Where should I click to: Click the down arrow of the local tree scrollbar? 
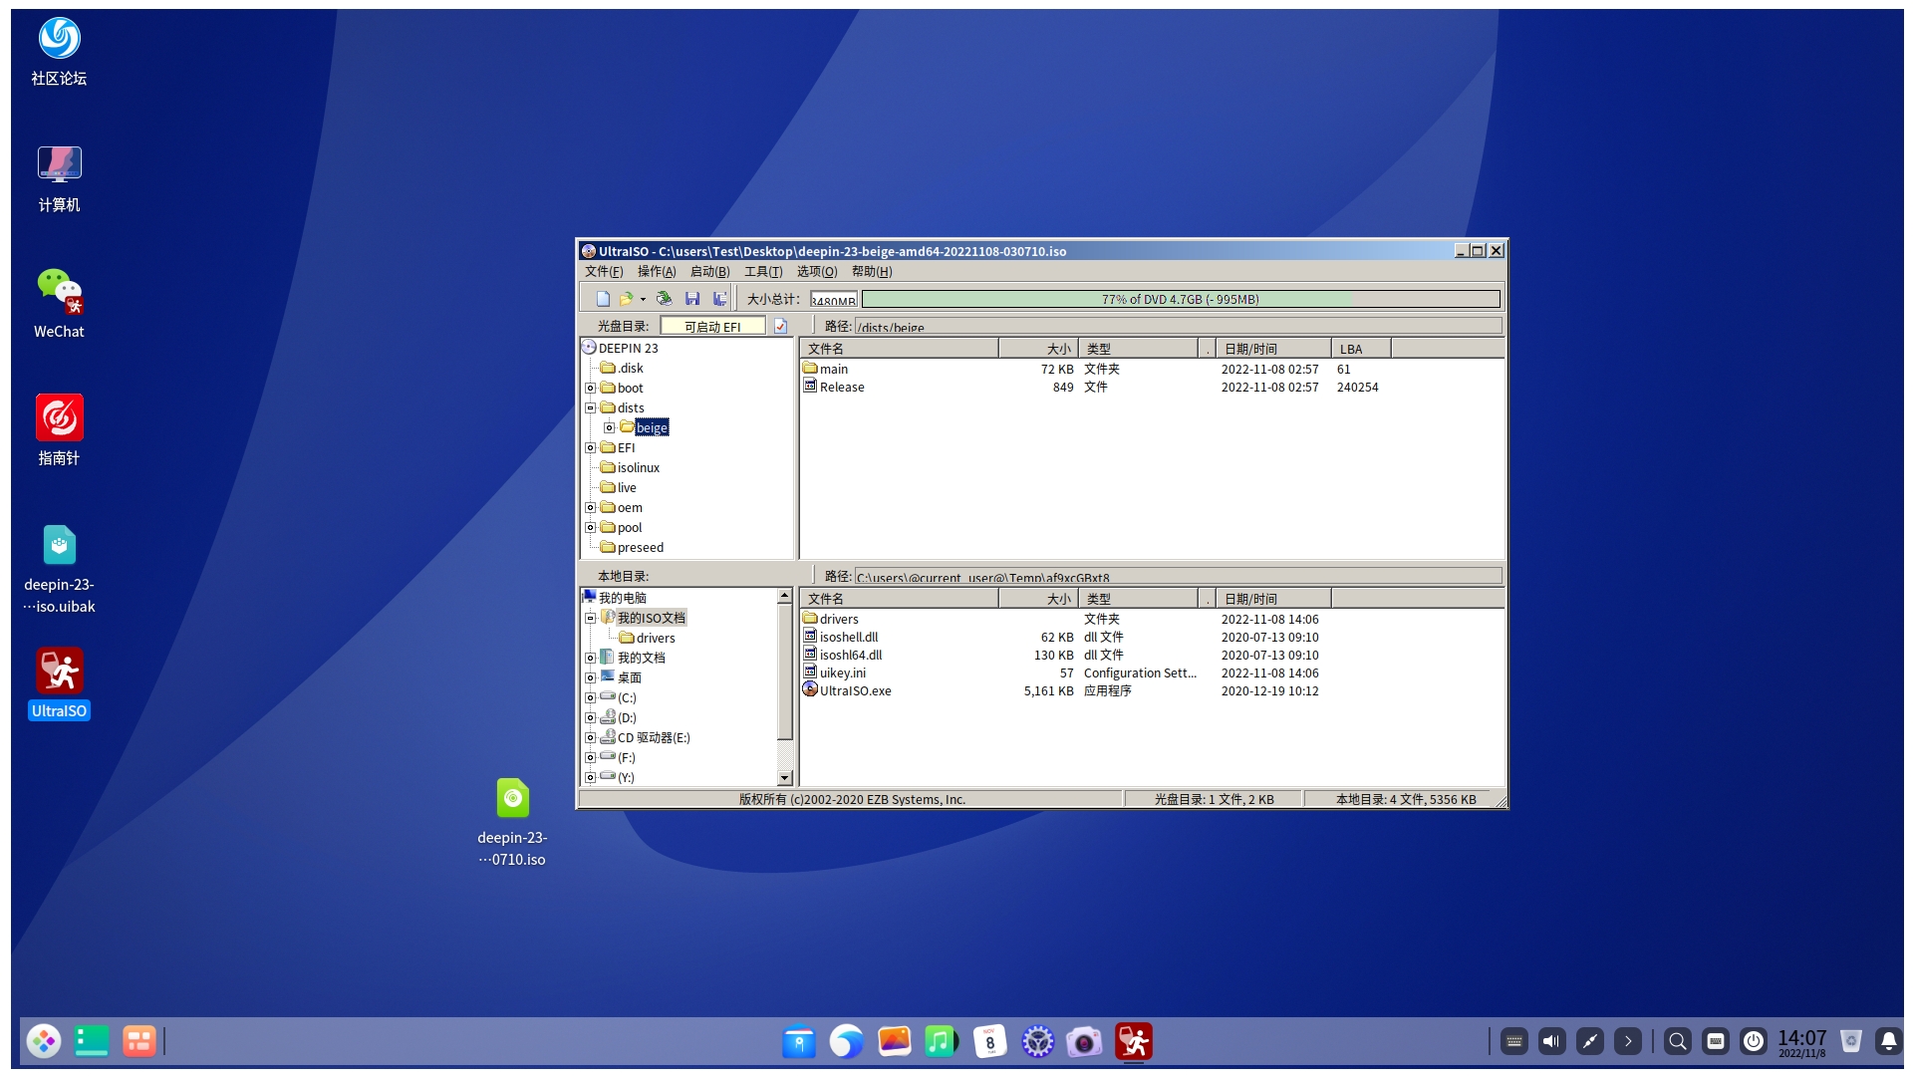tap(784, 778)
